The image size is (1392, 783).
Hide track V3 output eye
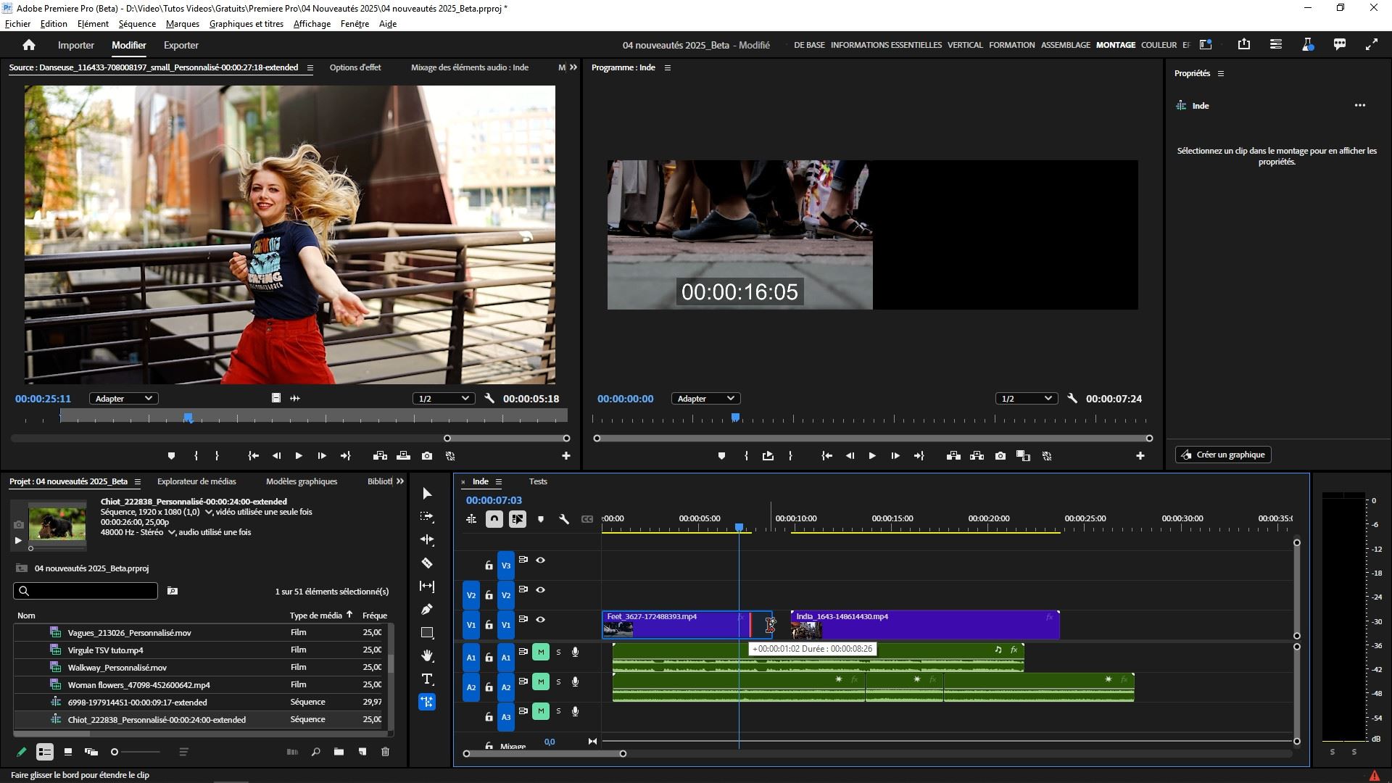coord(540,560)
